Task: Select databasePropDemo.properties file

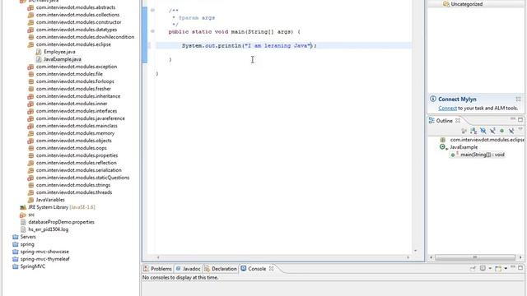Action: (x=61, y=222)
